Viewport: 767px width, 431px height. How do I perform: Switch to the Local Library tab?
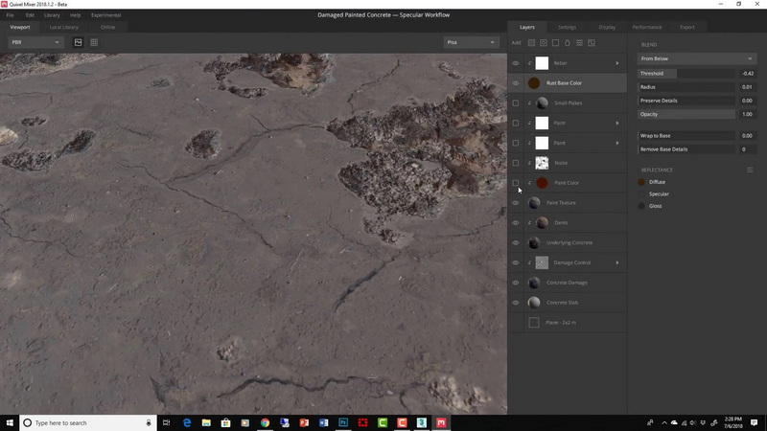point(63,28)
